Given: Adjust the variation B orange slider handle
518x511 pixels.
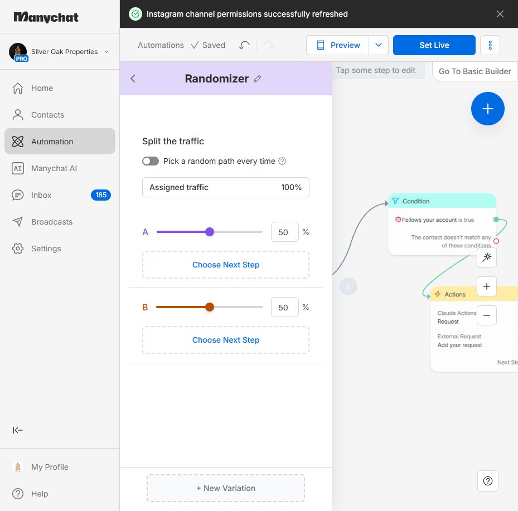Looking at the screenshot, I should (x=210, y=307).
